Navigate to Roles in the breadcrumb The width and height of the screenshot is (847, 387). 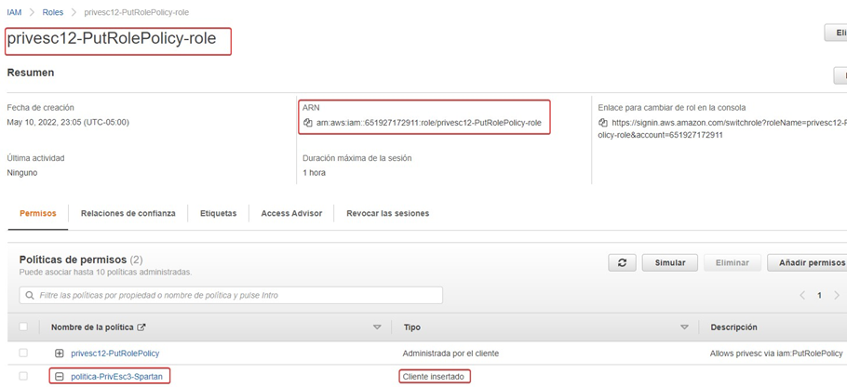(53, 12)
